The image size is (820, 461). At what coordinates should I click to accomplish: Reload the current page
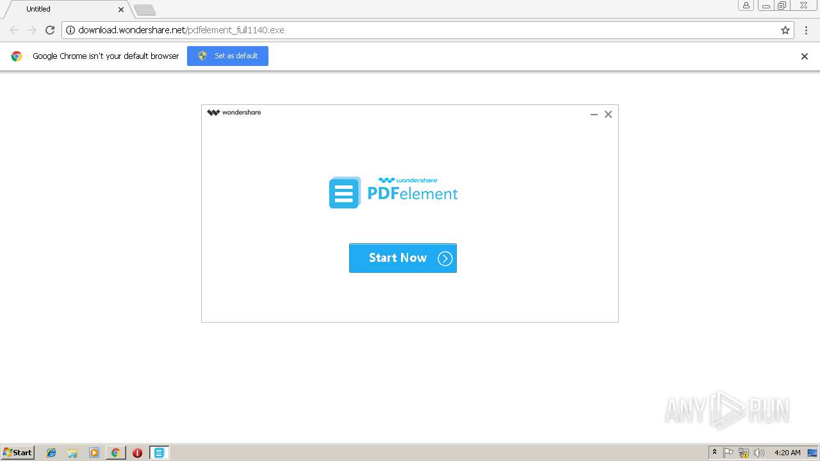(50, 30)
